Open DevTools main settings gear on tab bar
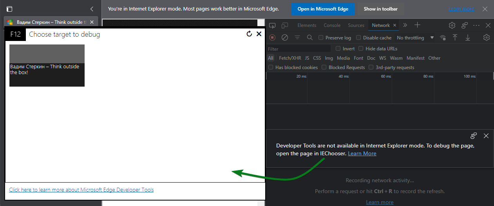Image resolution: width=494 pixels, height=206 pixels. [x=452, y=25]
